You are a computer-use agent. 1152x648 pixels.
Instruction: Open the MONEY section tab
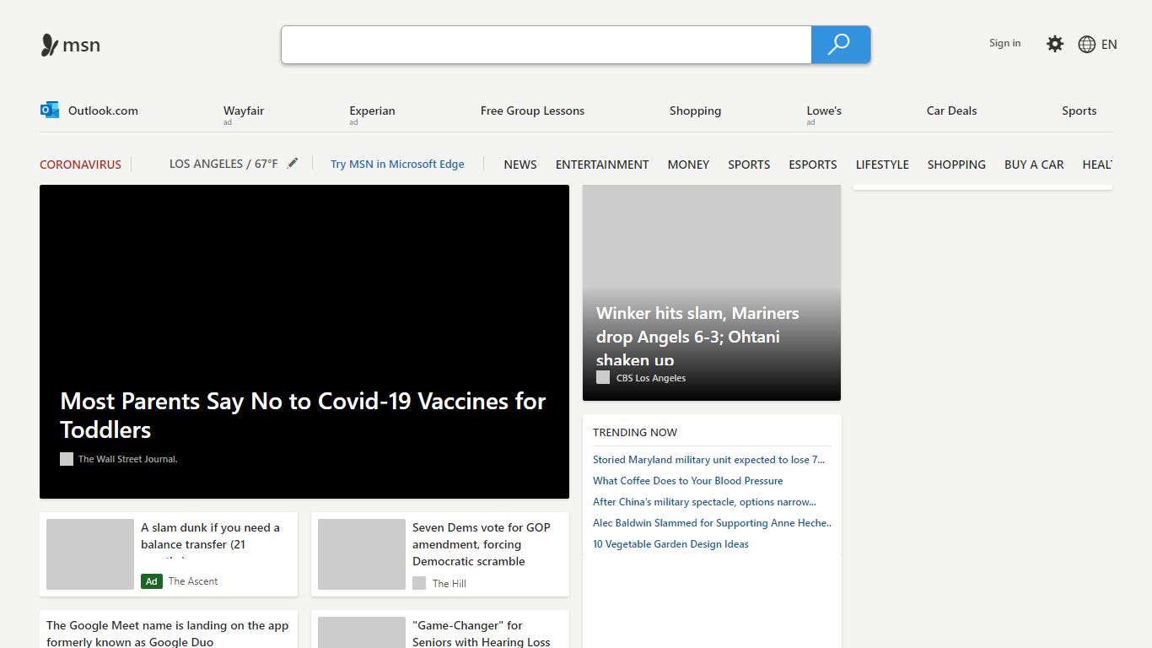tap(688, 165)
